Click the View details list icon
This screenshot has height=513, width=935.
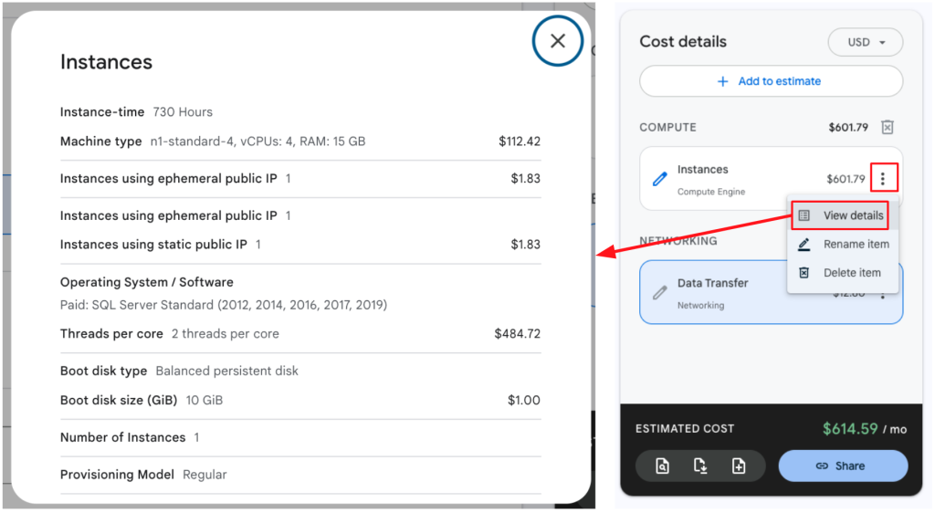click(x=804, y=215)
